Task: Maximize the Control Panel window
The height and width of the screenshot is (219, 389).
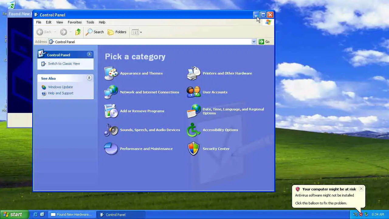Action: click(x=263, y=15)
